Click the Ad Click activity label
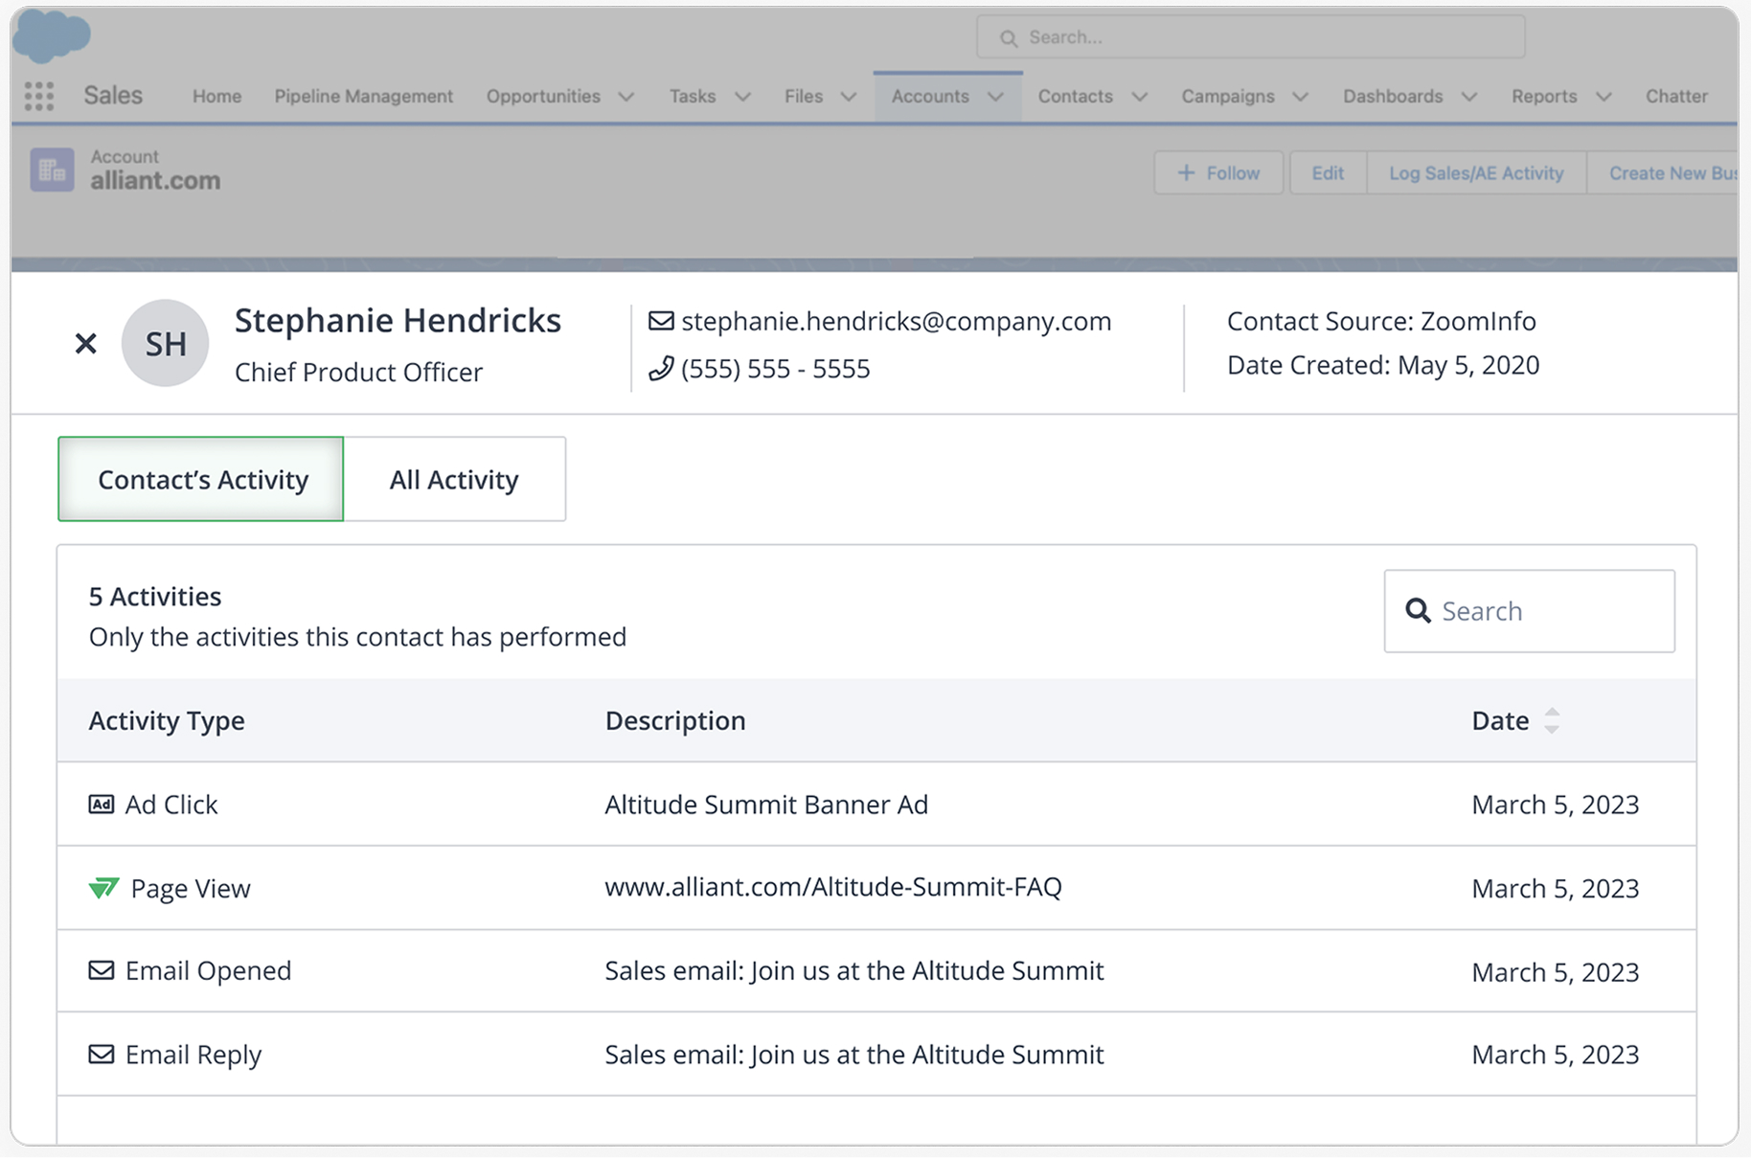 coord(171,804)
